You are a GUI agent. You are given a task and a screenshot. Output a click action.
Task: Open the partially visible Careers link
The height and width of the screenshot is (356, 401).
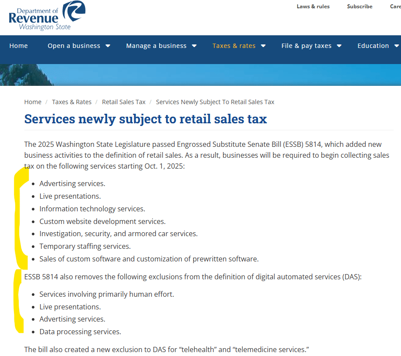click(395, 7)
